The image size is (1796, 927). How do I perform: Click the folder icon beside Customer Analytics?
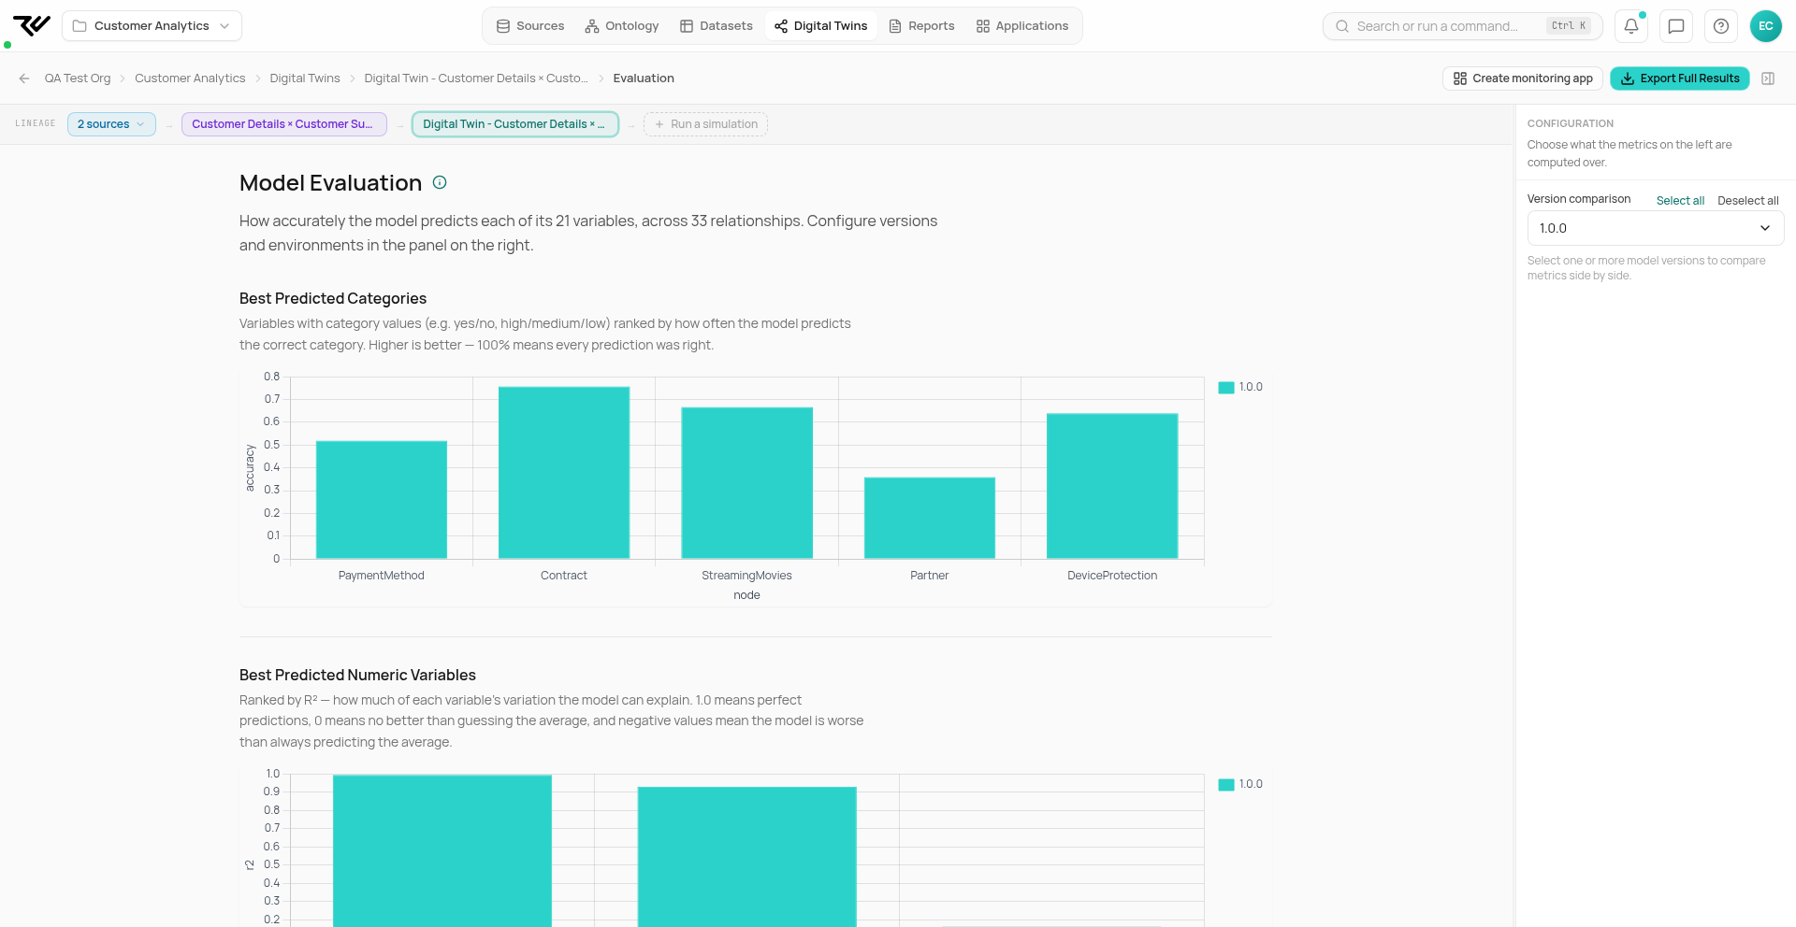click(x=80, y=26)
